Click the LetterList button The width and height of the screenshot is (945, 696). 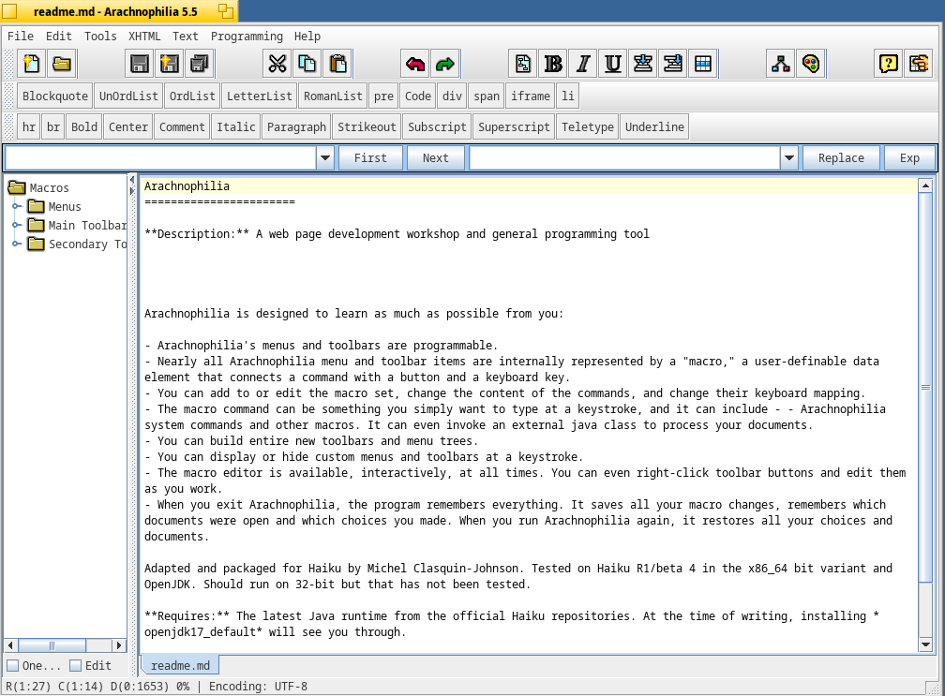259,96
